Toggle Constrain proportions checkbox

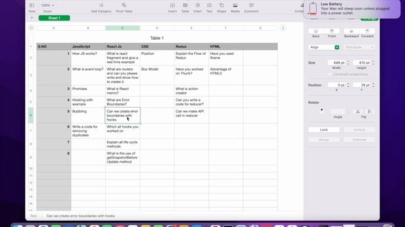tap(330, 74)
